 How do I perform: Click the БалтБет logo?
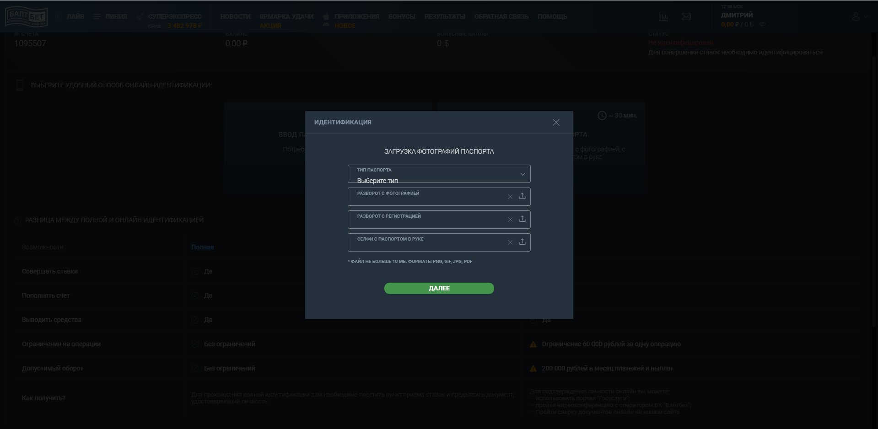coord(26,16)
